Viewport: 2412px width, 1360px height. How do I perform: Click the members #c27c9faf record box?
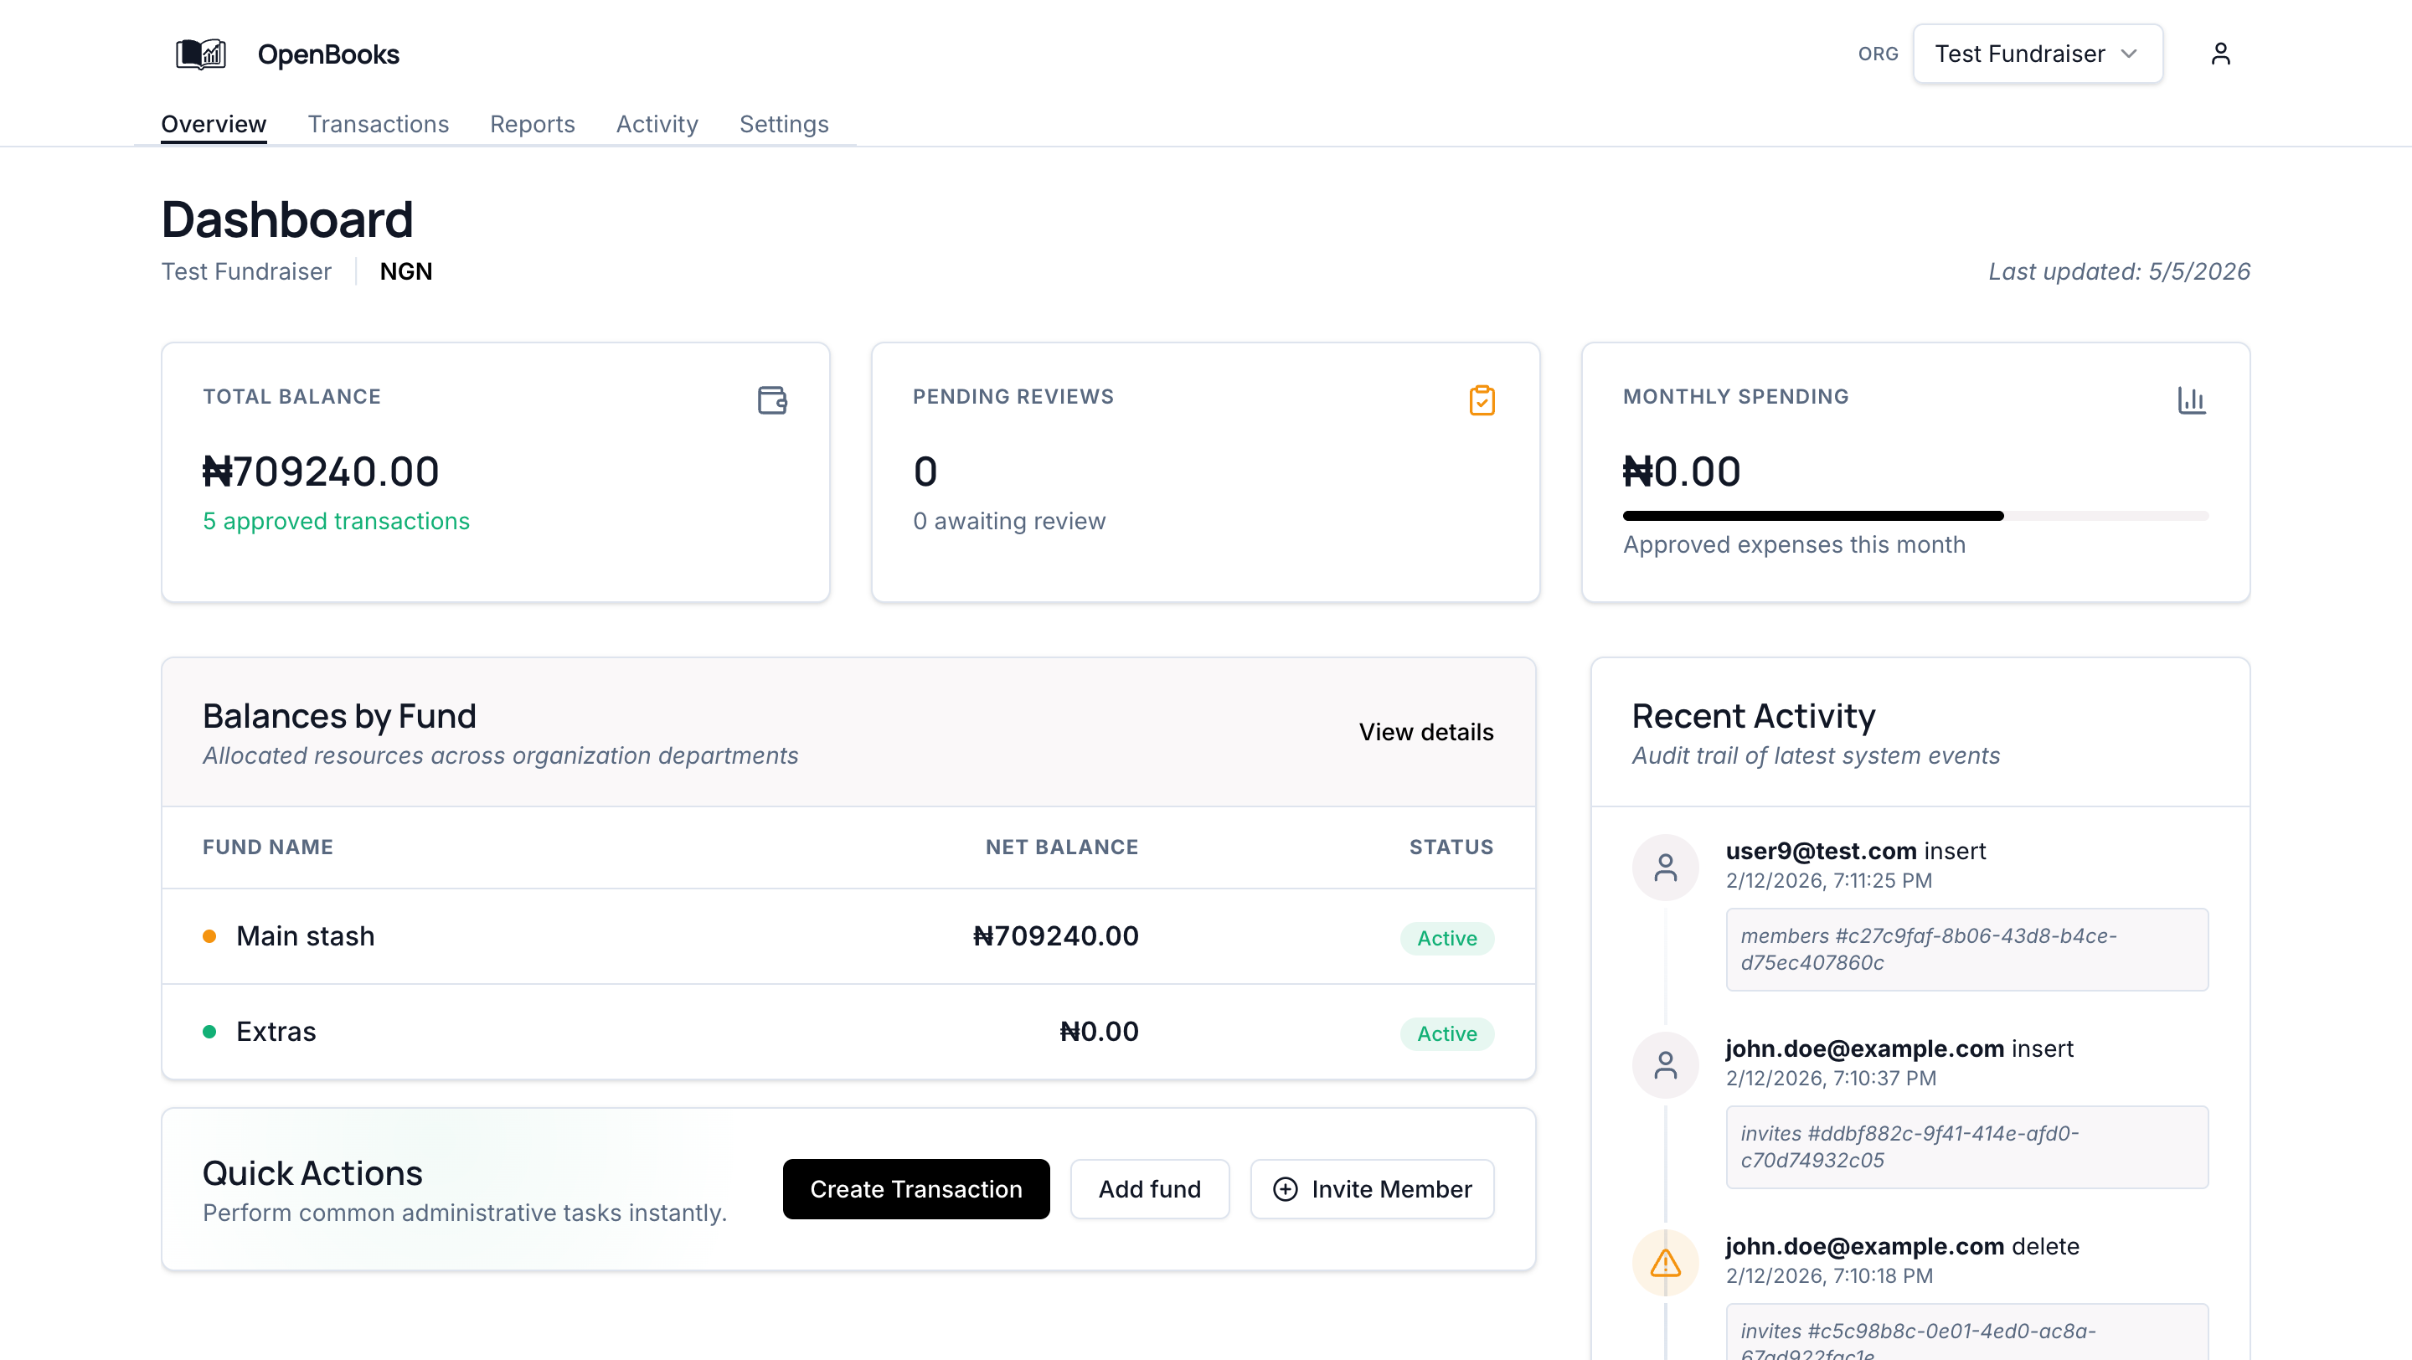point(1966,949)
